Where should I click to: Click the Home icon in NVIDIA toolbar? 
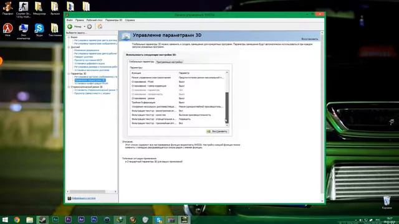click(100, 26)
